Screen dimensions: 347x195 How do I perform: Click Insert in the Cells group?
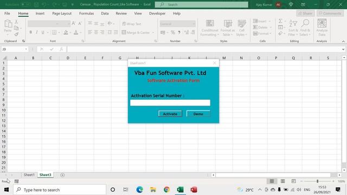tap(262, 21)
